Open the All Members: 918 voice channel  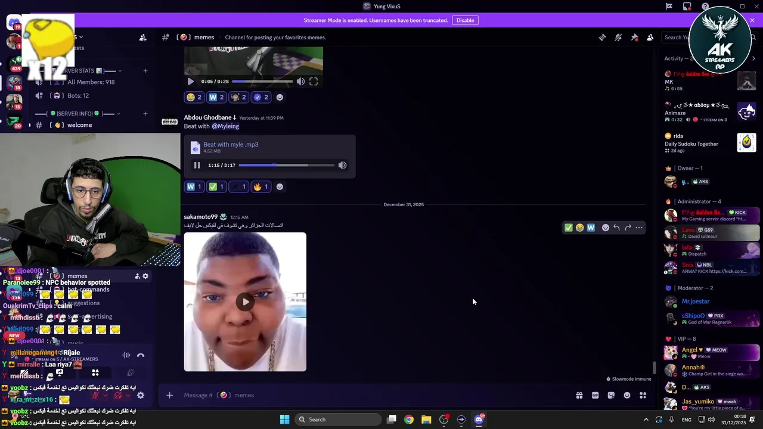tap(91, 82)
